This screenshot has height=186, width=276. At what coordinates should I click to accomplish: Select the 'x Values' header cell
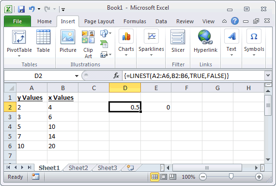click(62, 97)
